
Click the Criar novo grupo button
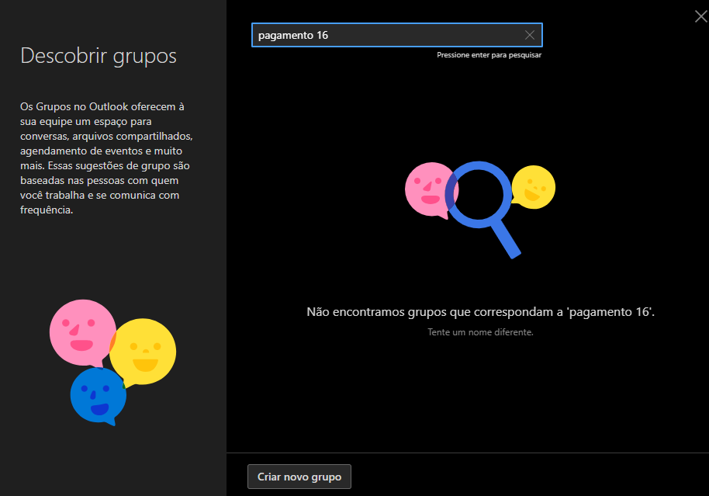coord(299,477)
